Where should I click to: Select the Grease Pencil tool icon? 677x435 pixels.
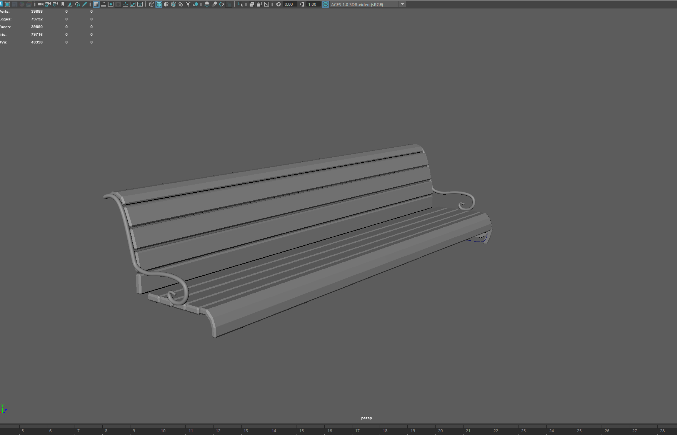pyautogui.click(x=85, y=4)
